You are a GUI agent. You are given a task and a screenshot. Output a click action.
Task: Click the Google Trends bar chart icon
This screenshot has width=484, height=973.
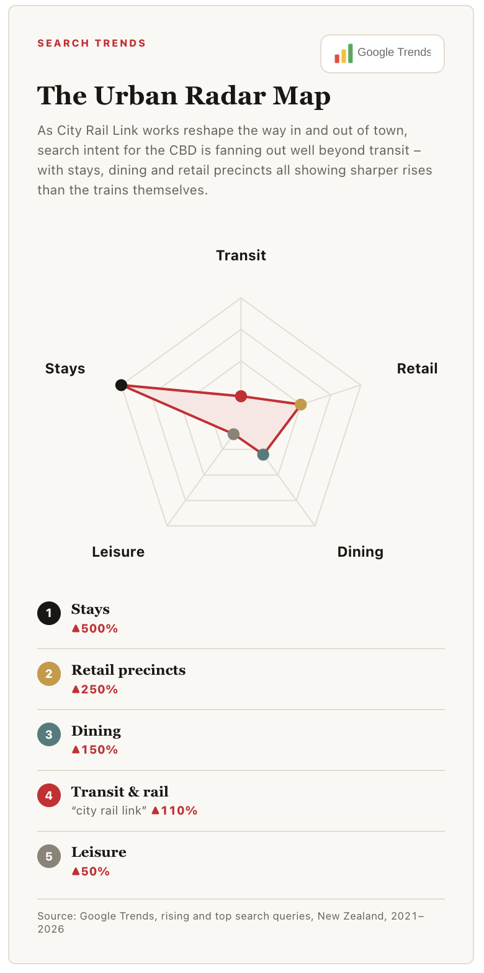[x=344, y=53]
